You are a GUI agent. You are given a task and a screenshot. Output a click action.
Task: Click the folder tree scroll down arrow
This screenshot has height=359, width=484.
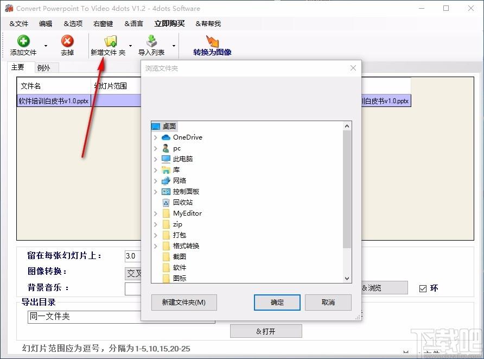click(x=347, y=279)
